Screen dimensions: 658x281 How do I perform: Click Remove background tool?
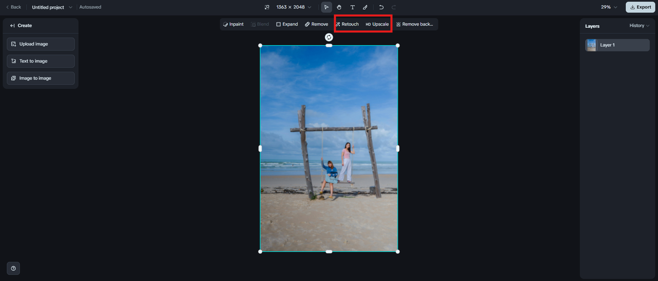[x=414, y=24]
